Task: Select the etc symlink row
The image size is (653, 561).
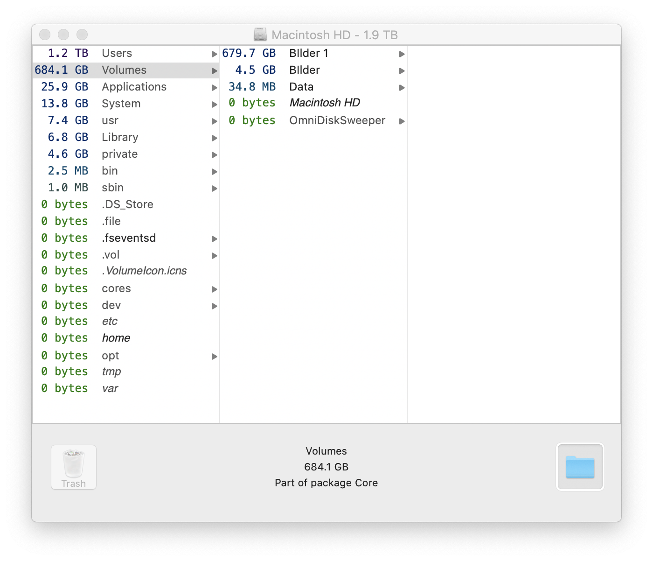Action: 126,321
